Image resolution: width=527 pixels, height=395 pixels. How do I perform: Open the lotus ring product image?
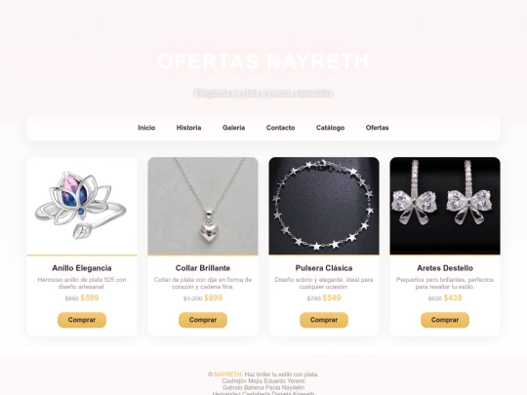pos(82,206)
